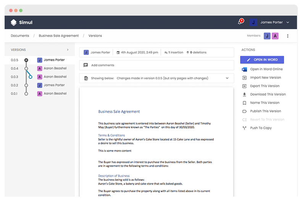Click the Push To Copy icon
Screen dimensions: 302x202
244,128
